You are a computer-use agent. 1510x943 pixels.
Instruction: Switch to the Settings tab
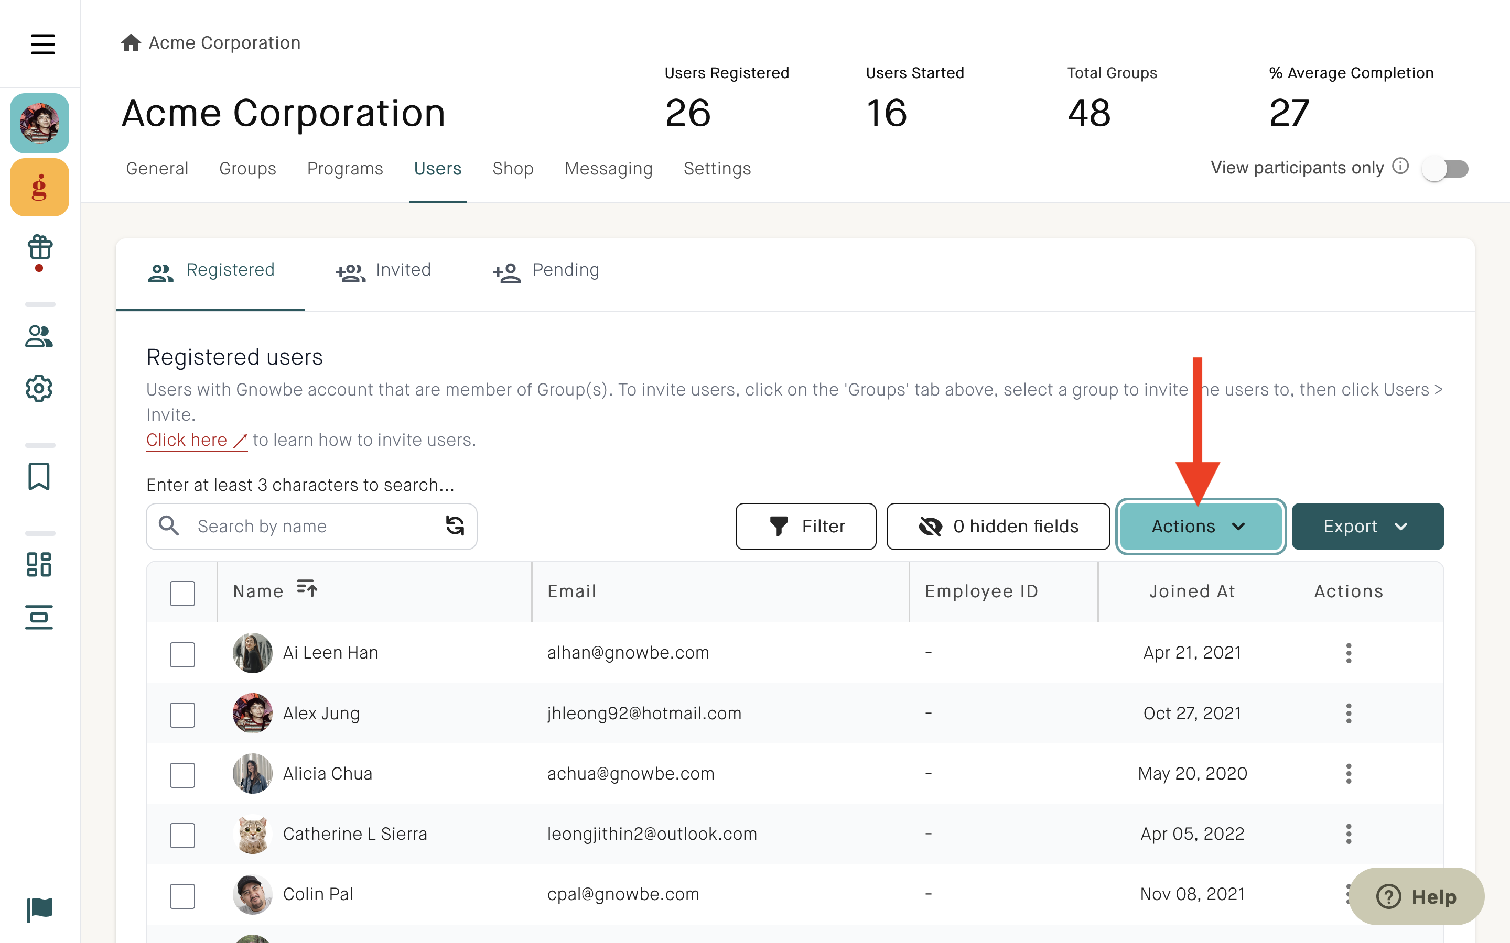point(717,168)
